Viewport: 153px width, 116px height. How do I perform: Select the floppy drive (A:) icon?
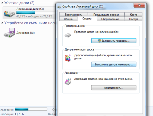pos(9,33)
